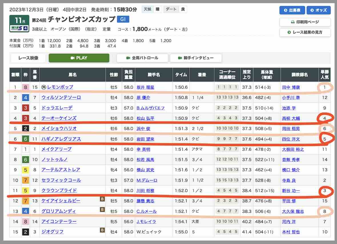The image size is (337, 244).
Task: Play the race video with PLAY
Action: [x=79, y=58]
